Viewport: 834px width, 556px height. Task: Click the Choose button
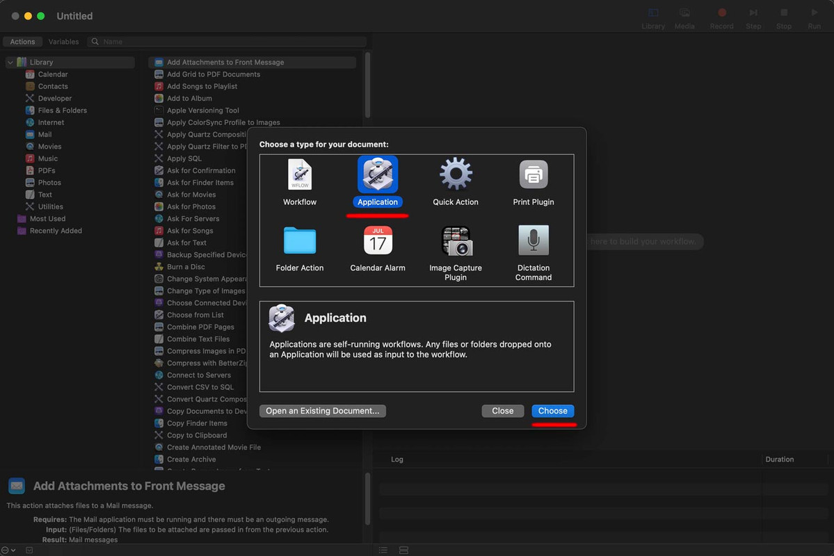(552, 411)
